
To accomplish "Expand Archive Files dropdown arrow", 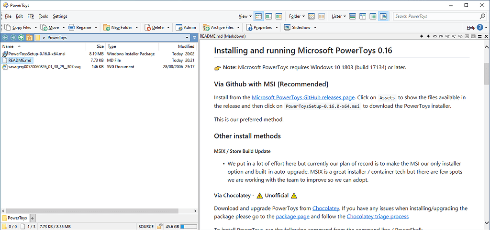I will [238, 27].
